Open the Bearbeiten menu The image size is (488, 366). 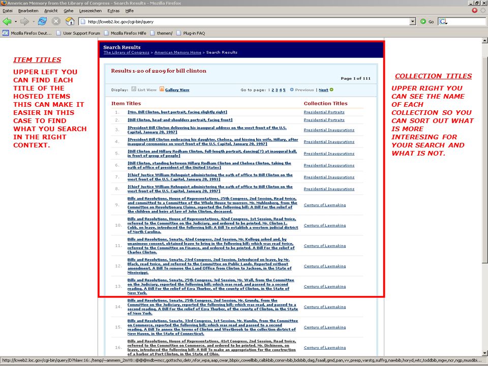click(x=28, y=11)
